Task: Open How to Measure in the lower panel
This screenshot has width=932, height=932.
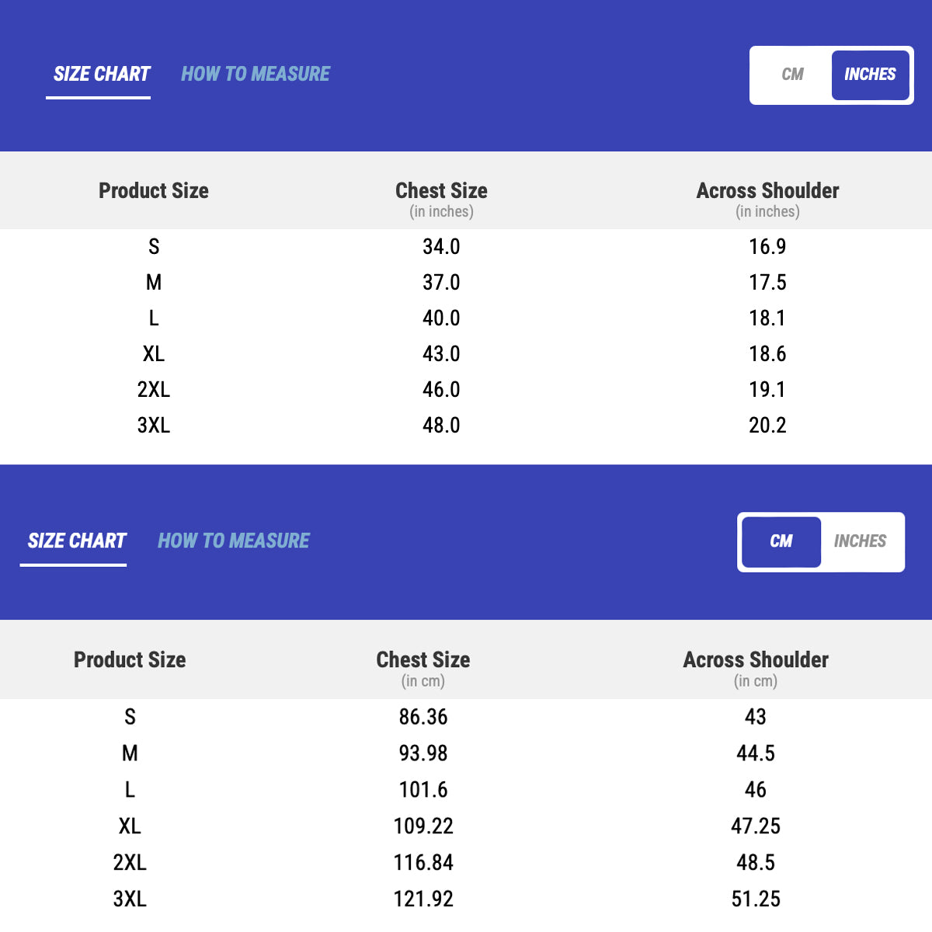Action: point(234,541)
